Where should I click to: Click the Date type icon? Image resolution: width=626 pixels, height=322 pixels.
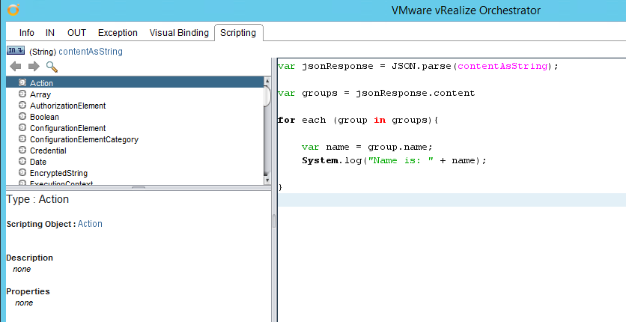[22, 161]
